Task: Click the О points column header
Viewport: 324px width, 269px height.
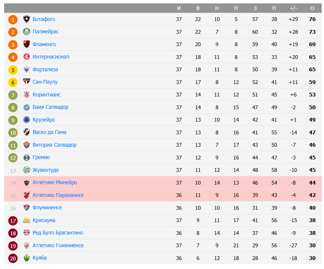Action: [x=312, y=8]
